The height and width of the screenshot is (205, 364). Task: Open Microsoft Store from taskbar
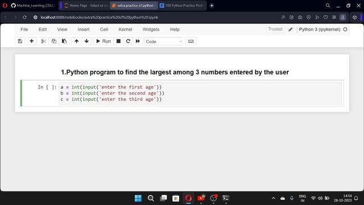[176, 198]
